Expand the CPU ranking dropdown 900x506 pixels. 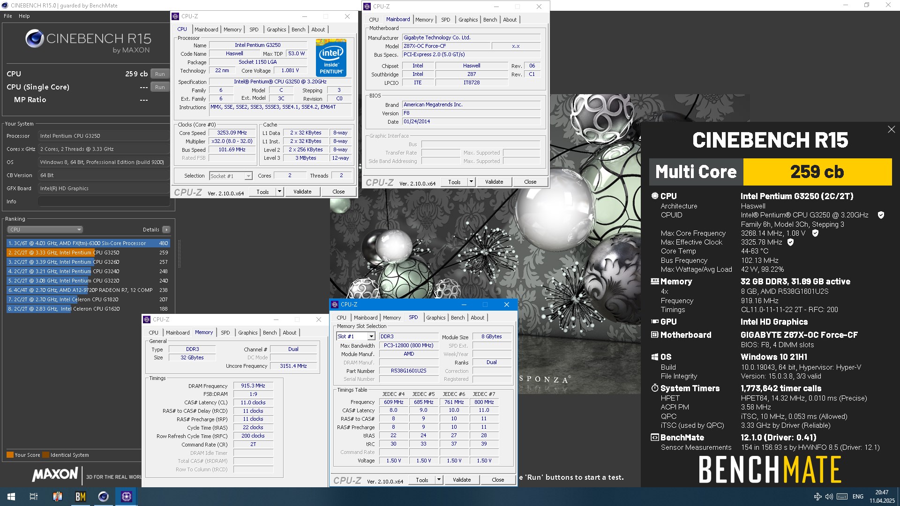45,230
